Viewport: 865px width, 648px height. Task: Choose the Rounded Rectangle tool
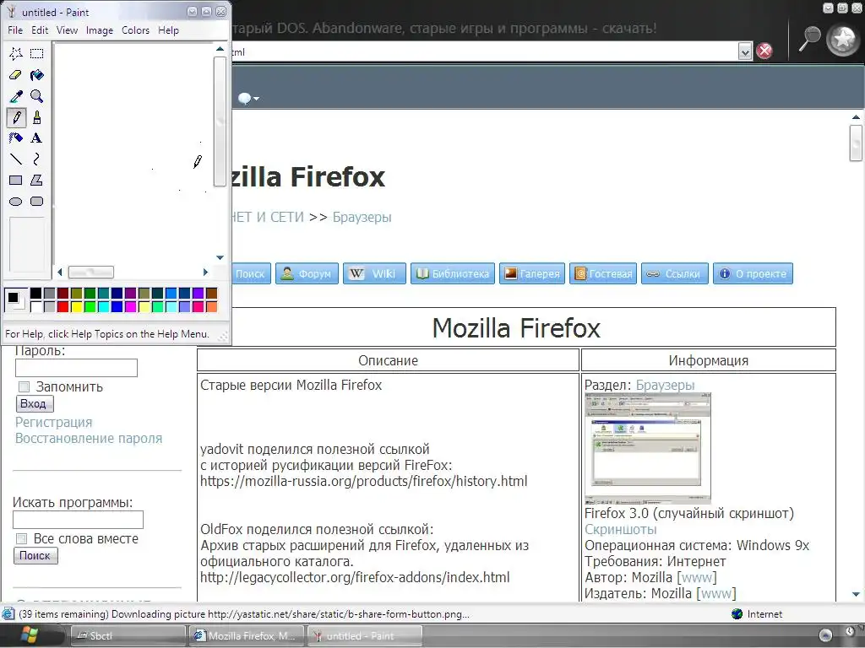tap(37, 202)
